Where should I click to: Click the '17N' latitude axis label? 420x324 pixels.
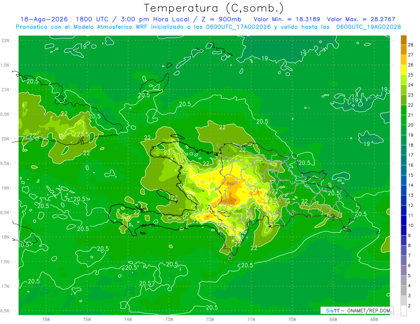(x=5, y=286)
